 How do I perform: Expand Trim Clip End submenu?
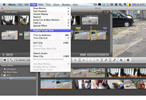click(68, 38)
